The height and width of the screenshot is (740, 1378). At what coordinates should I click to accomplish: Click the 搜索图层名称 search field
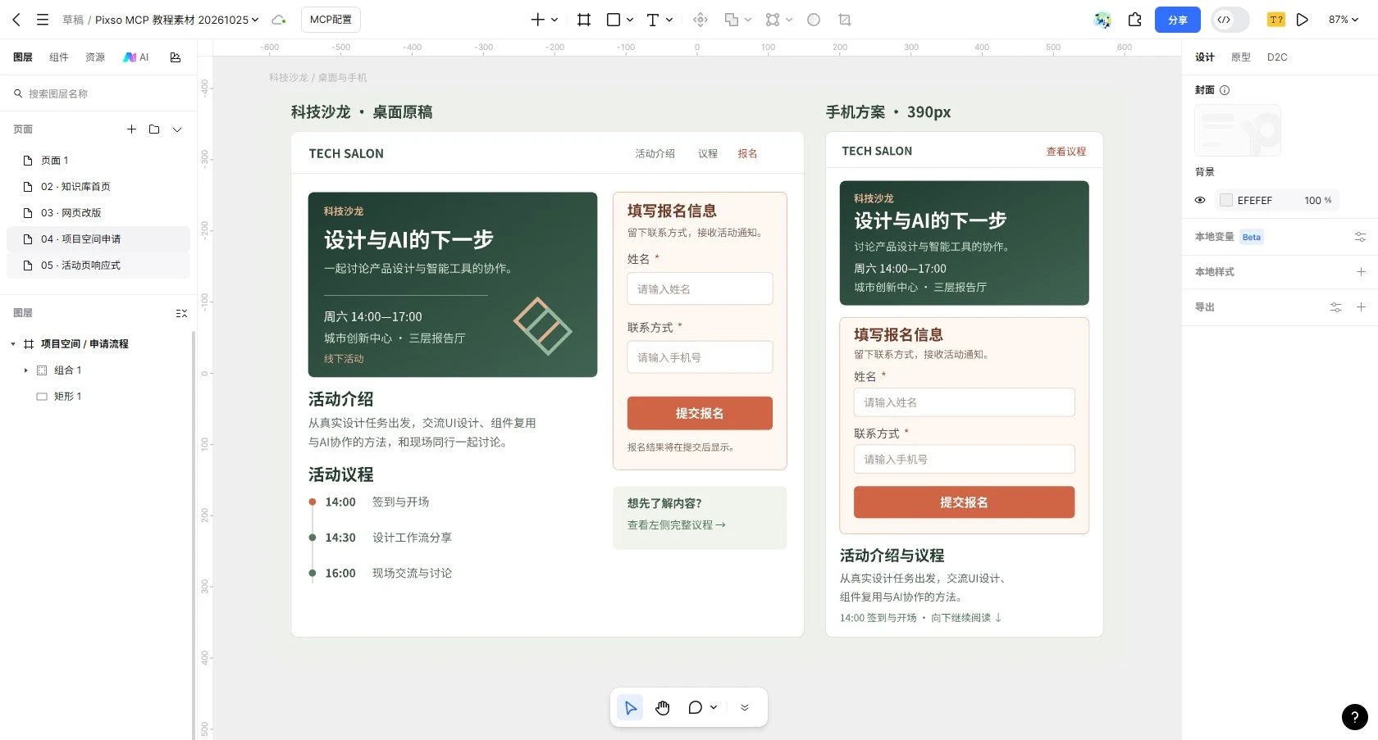pyautogui.click(x=98, y=94)
